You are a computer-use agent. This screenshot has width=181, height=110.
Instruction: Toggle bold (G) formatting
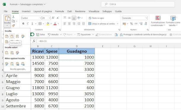23,24
